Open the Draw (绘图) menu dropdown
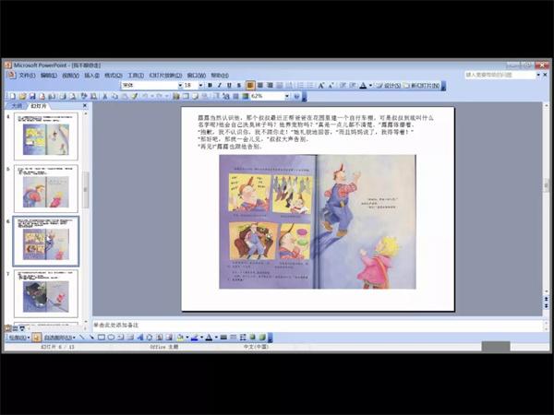This screenshot has height=415, width=554. point(18,338)
